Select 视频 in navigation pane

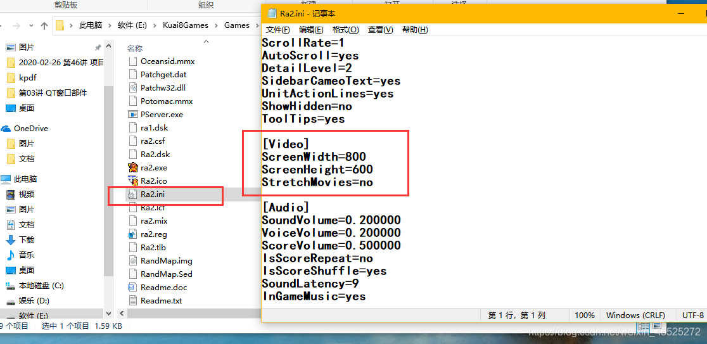pos(27,194)
